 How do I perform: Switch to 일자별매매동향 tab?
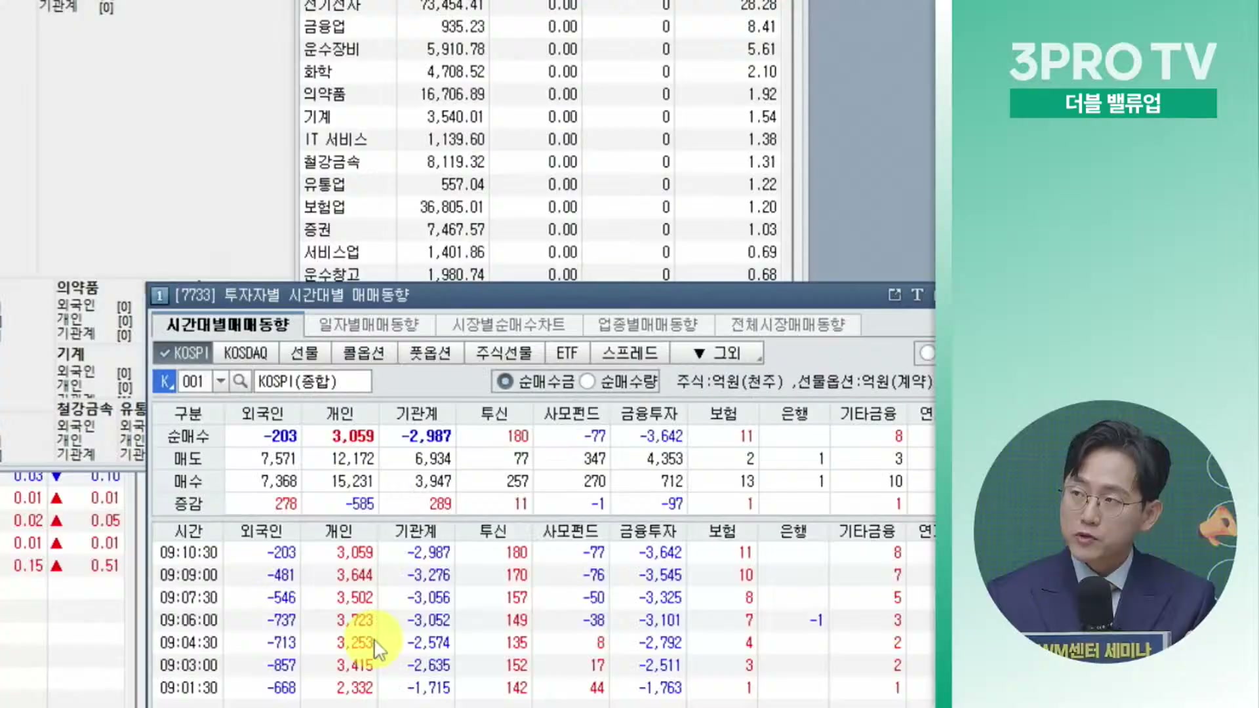tap(369, 324)
